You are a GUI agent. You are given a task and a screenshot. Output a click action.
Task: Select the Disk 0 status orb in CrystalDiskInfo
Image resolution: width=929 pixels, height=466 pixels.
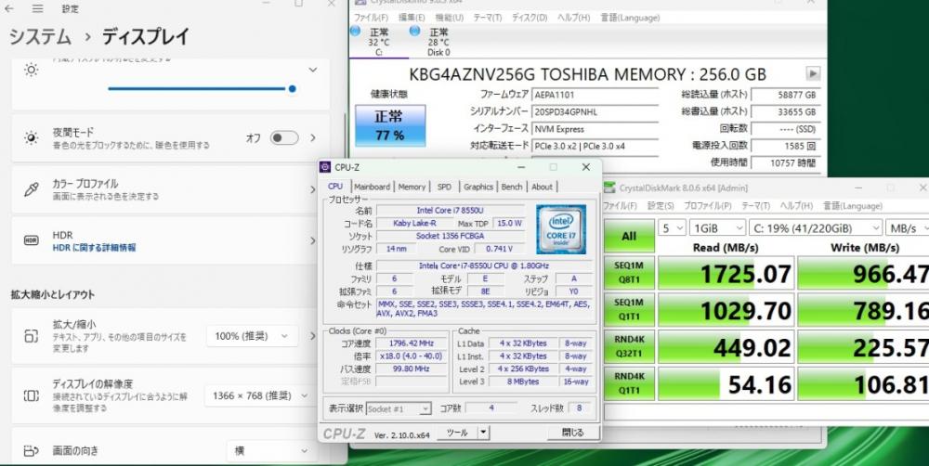click(414, 31)
